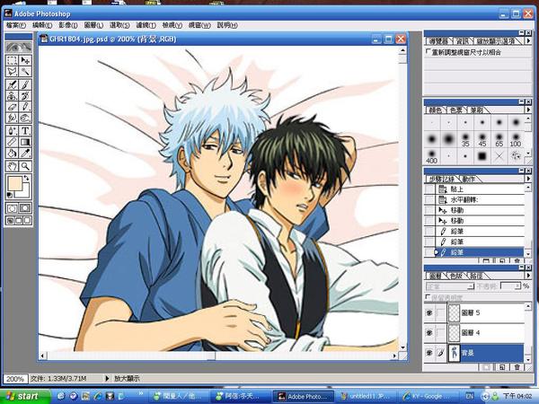The width and height of the screenshot is (539, 404).
Task: Select the Paintbrush tool
Action: pyautogui.click(x=25, y=84)
